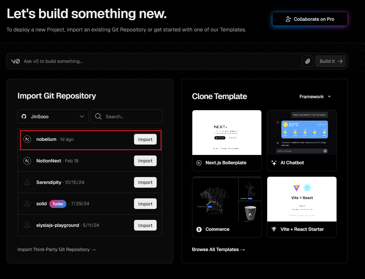Click the dollar icon beside Commerce
365x279 pixels.
199,229
